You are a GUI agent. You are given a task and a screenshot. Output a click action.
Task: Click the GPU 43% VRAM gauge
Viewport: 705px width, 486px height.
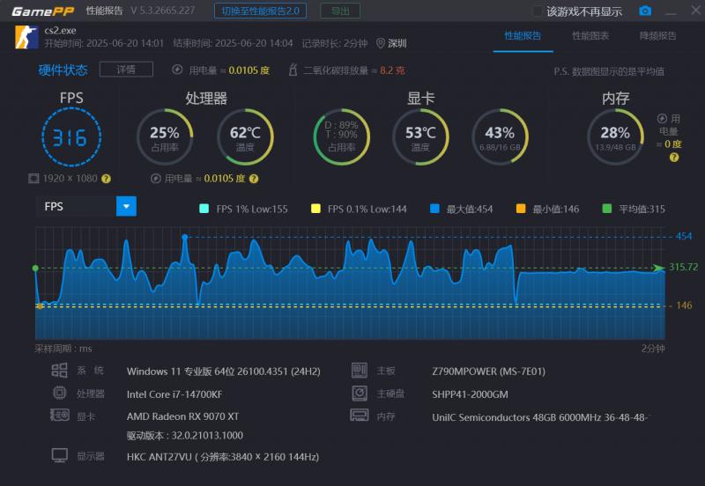tap(500, 137)
